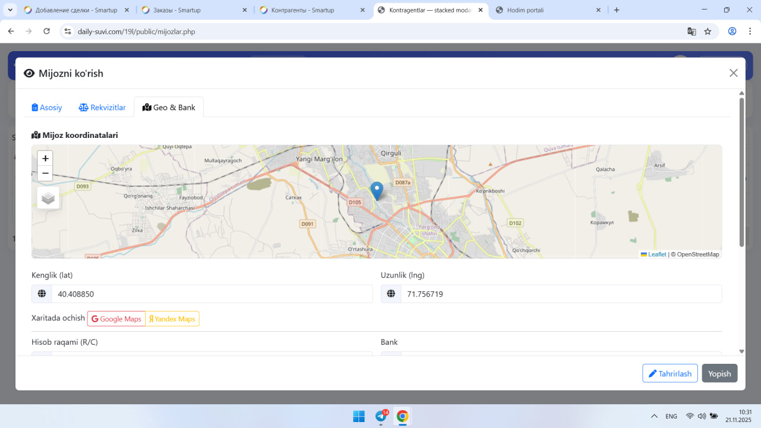Open location in Yandex Maps
Viewport: 761px width, 428px height.
(172, 319)
